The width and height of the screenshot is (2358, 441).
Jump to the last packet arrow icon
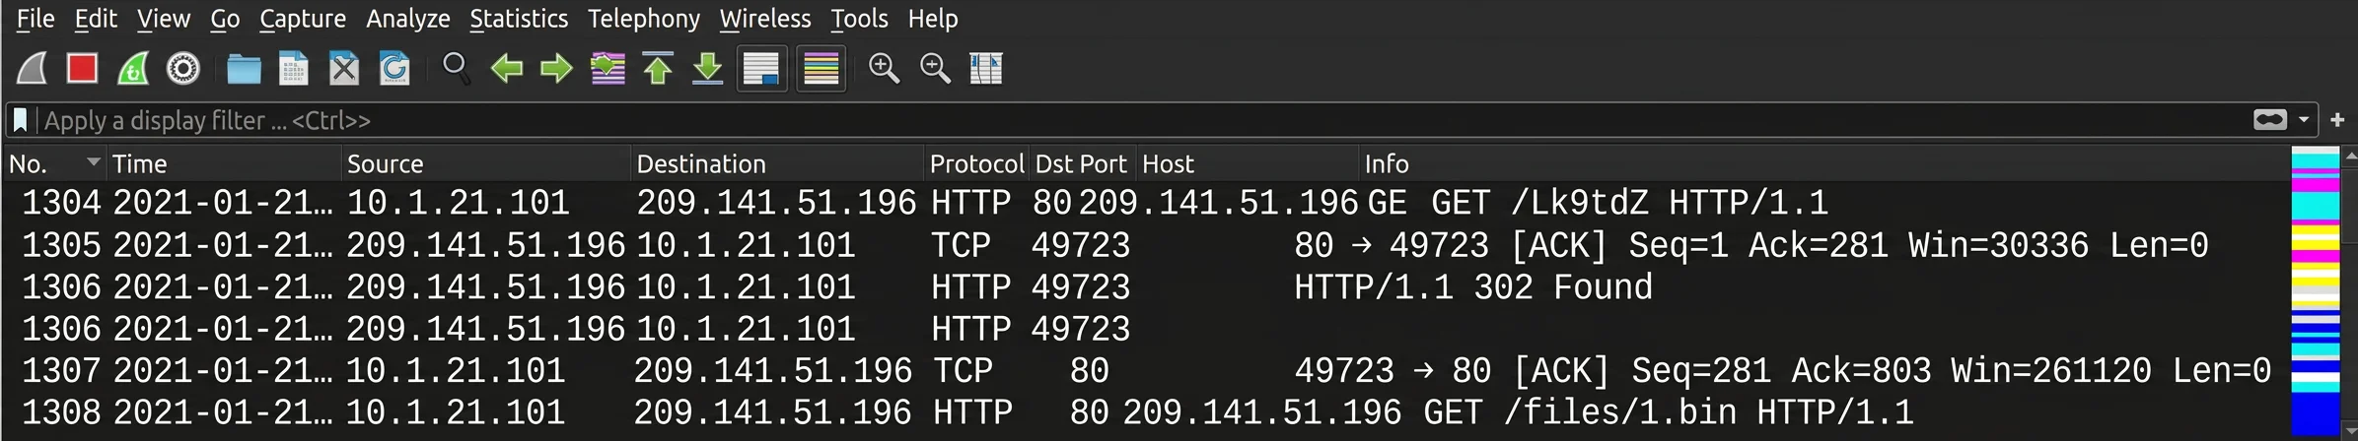pos(708,69)
